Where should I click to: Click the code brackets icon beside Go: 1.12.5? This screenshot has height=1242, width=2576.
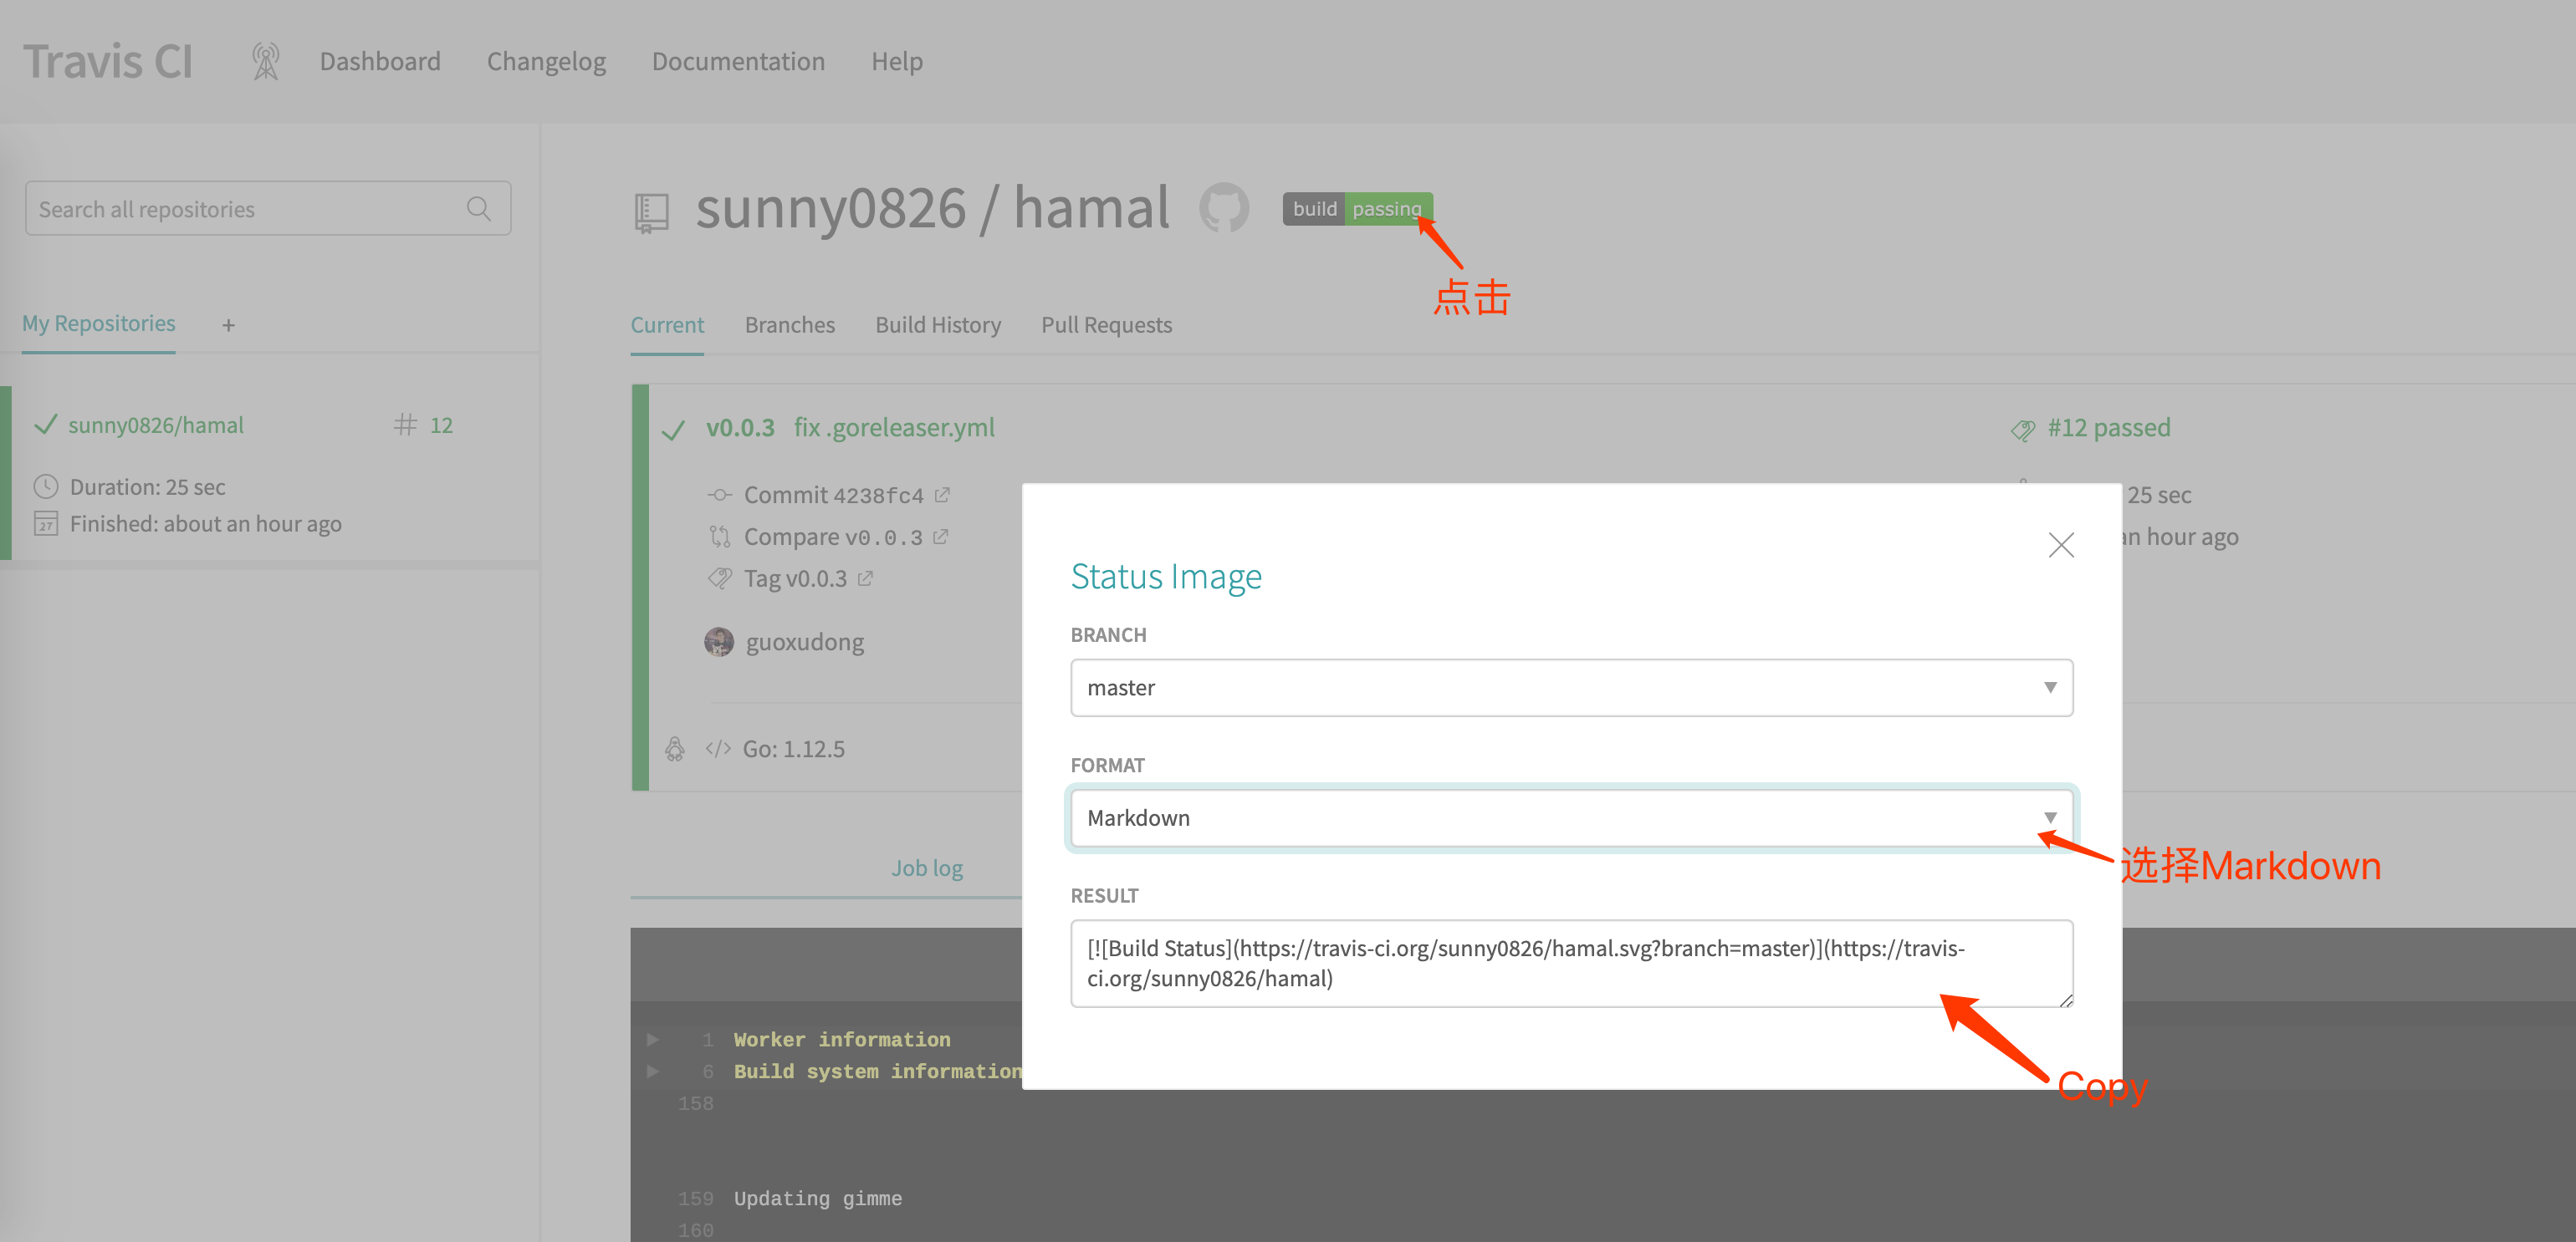pyautogui.click(x=718, y=750)
